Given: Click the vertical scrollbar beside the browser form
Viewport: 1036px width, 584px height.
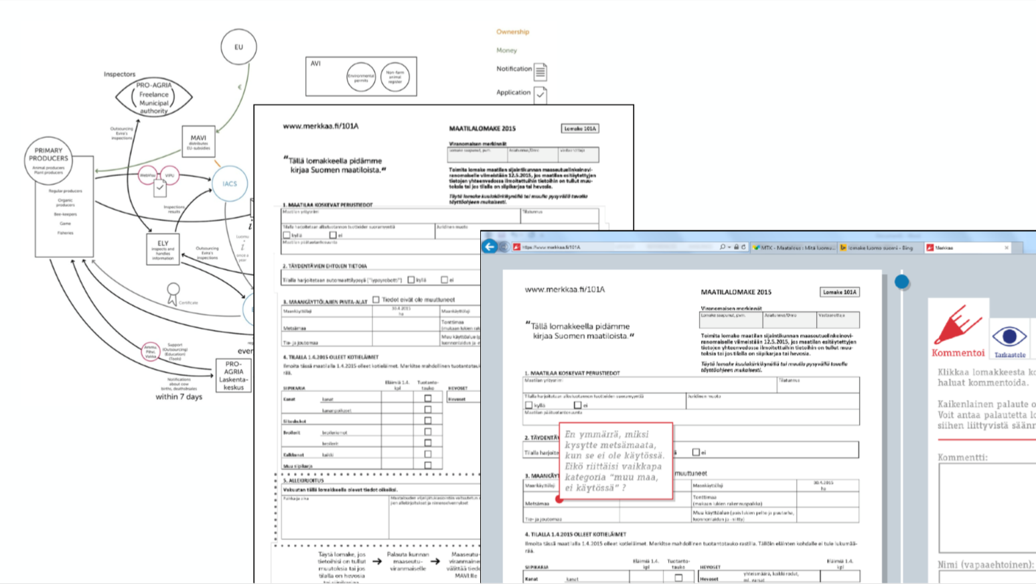Looking at the screenshot, I should [x=885, y=429].
